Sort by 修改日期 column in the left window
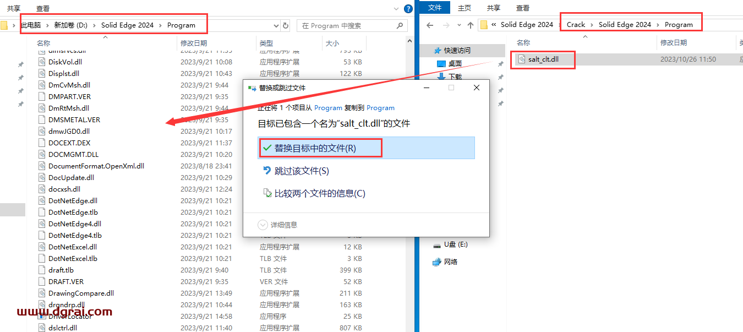Viewport: 743px width, 332px height. pos(194,43)
